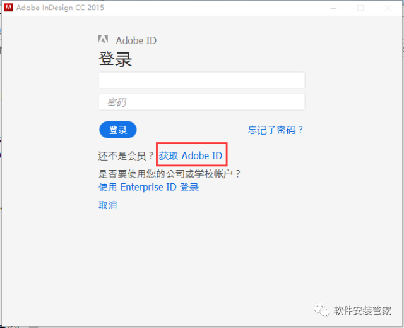Click the Adobe ID text beside the logo
Screen dimensions: 404x328
(x=136, y=40)
